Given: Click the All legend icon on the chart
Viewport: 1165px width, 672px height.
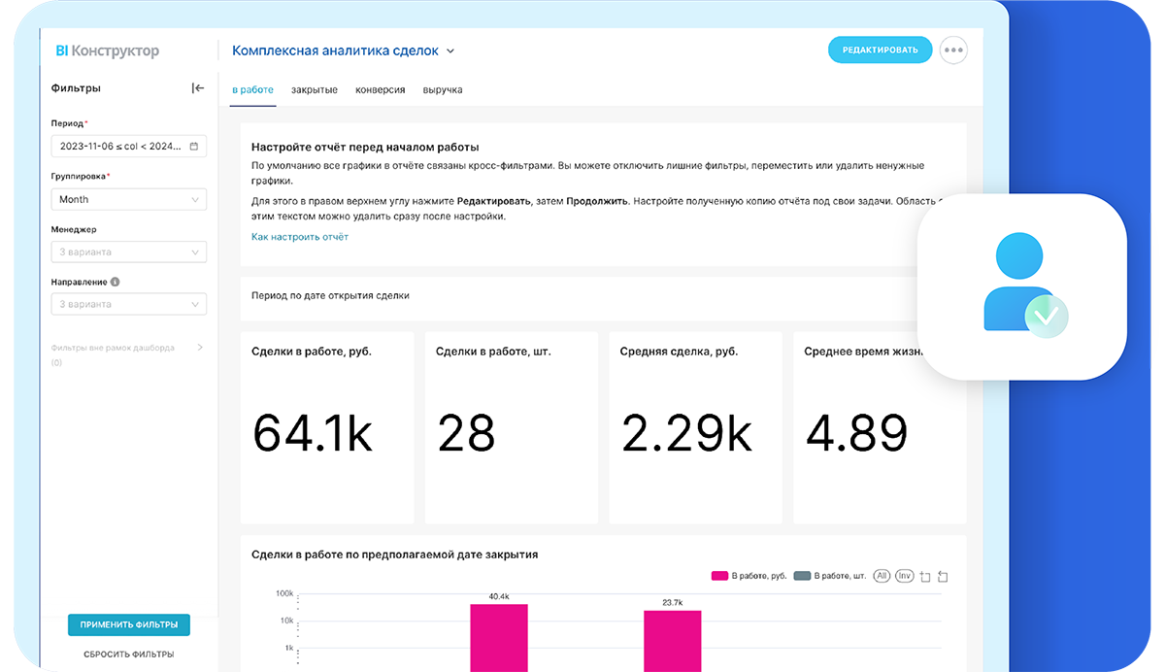Looking at the screenshot, I should point(882,575).
